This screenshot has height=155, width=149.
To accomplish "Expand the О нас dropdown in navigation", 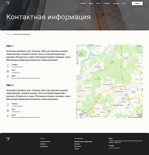I will [x=99, y=3].
